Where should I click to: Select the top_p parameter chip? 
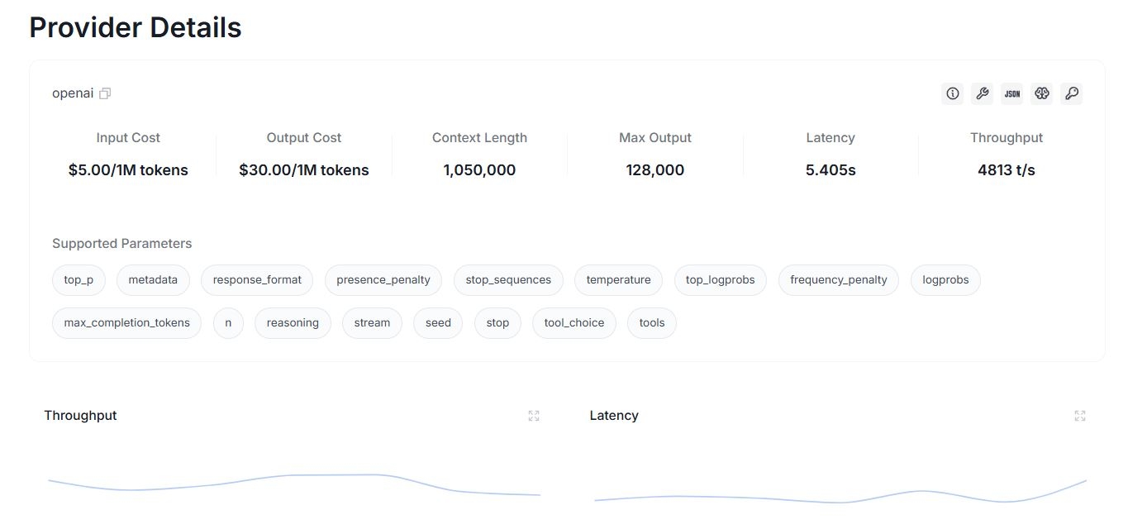point(79,280)
